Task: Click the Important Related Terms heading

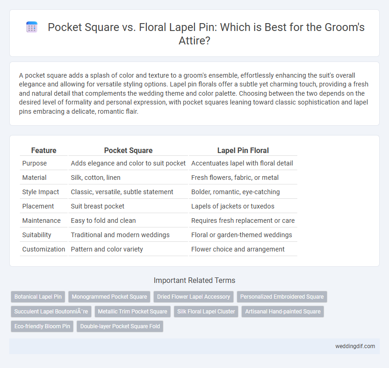Action: tap(194, 280)
